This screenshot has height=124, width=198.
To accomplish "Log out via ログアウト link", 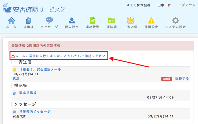I will (x=187, y=5).
